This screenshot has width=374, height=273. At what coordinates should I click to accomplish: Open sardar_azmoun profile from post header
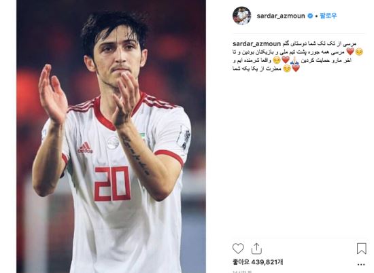tap(280, 16)
